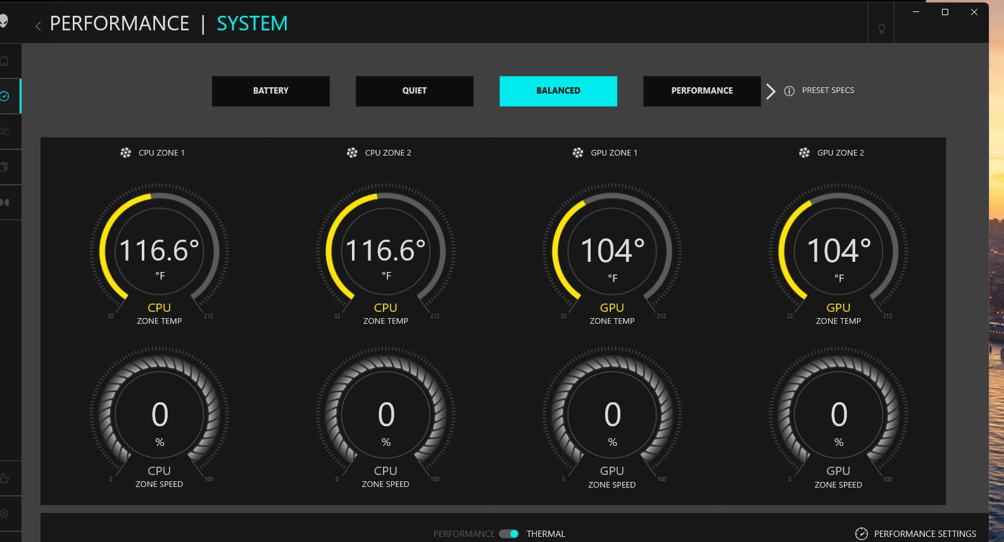Toggle the Performance/Thermal view switch

(x=509, y=534)
